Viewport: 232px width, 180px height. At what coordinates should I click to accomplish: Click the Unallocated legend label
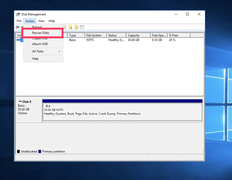coord(29,151)
